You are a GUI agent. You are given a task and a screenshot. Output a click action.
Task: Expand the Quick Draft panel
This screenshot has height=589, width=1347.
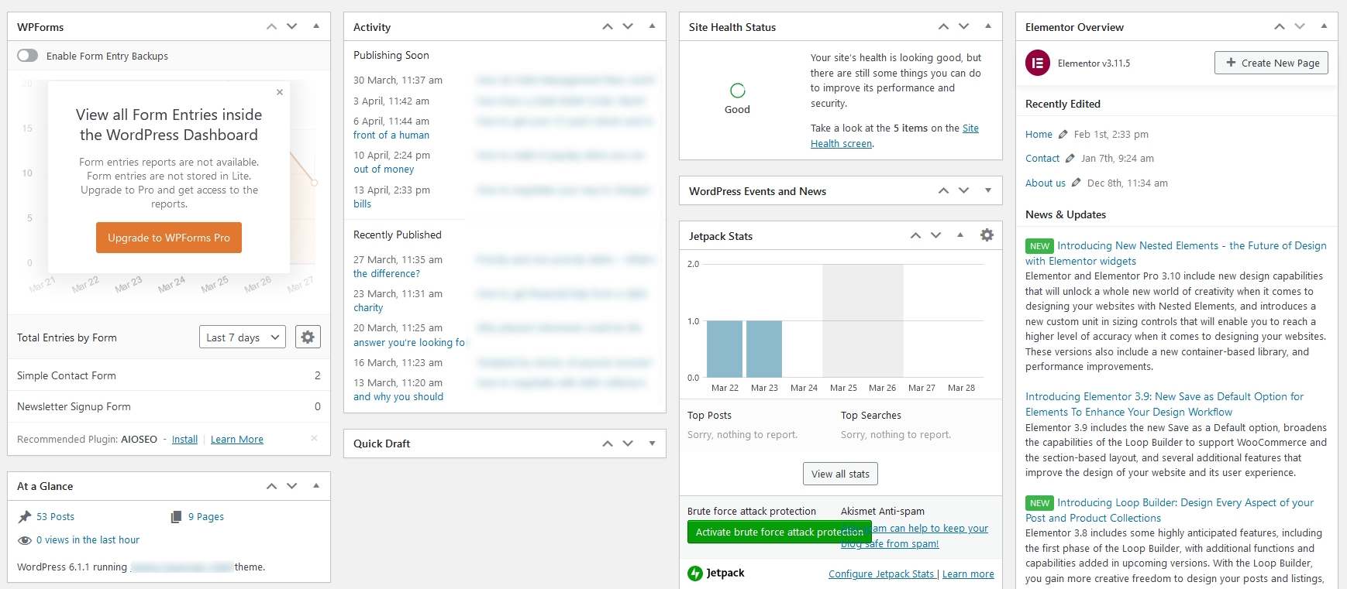pos(652,443)
